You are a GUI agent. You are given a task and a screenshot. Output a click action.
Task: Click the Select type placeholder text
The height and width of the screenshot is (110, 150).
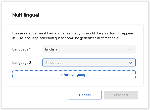(54, 63)
